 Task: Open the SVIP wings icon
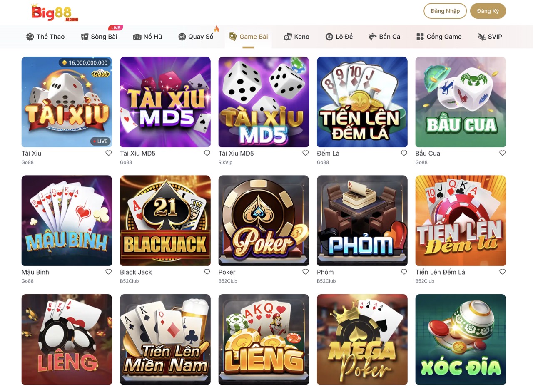pyautogui.click(x=482, y=37)
